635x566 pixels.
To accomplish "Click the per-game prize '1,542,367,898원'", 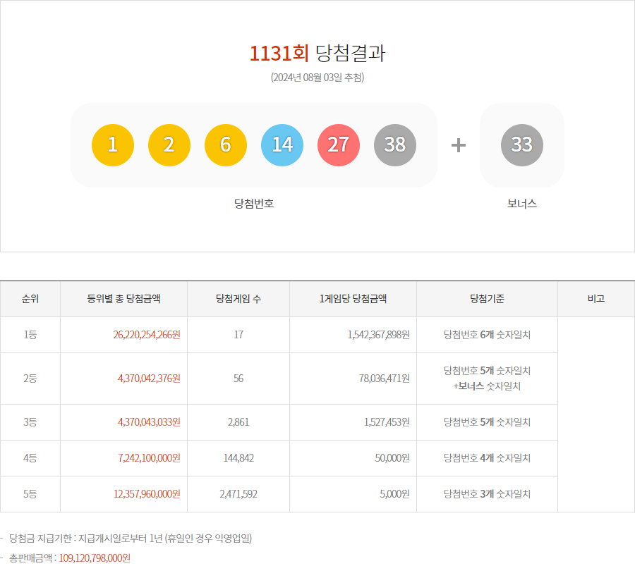I will [x=379, y=335].
